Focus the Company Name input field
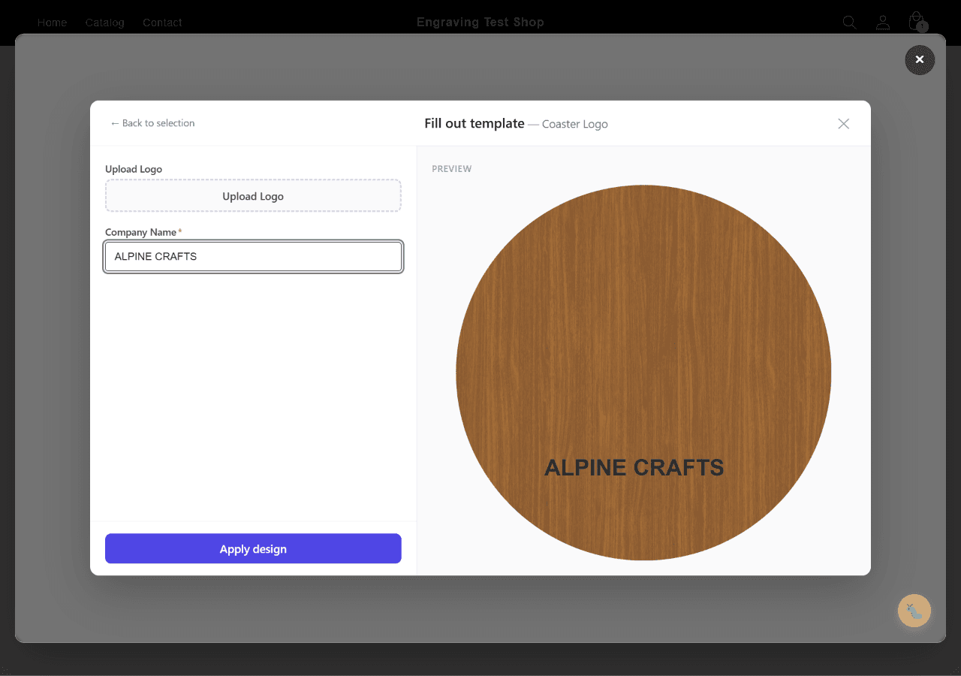This screenshot has width=961, height=676. click(x=253, y=256)
